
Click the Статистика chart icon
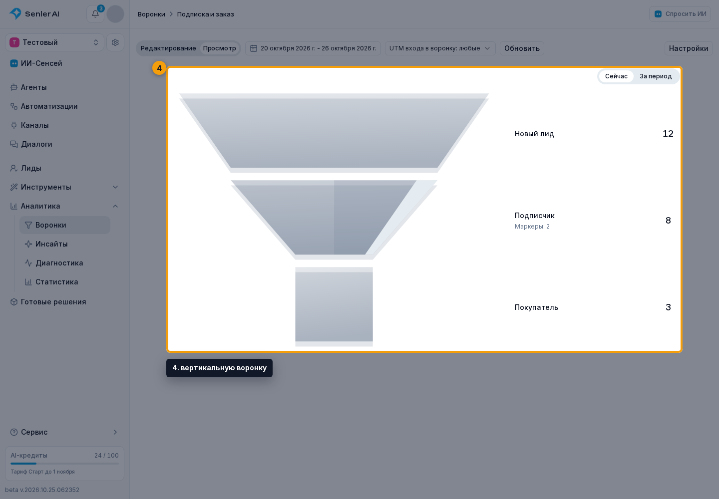pyautogui.click(x=28, y=282)
